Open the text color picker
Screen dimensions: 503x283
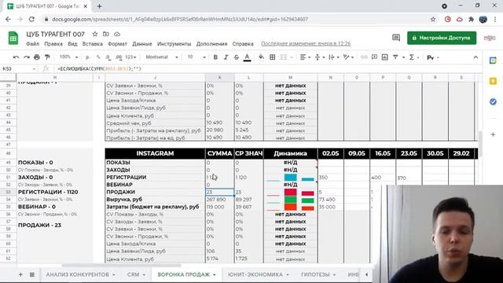pos(247,57)
